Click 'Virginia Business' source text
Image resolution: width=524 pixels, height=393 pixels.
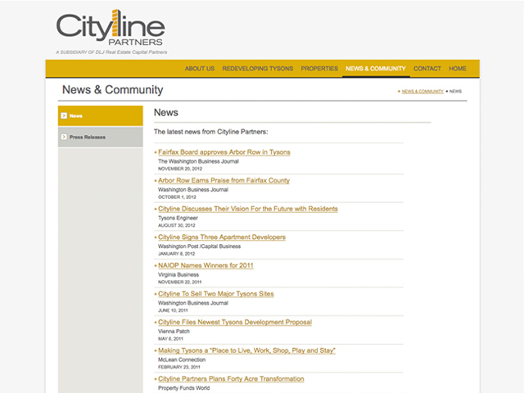coord(178,275)
